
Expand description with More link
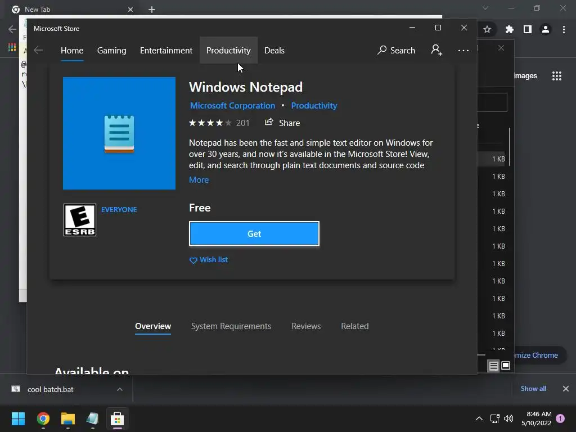[199, 179]
